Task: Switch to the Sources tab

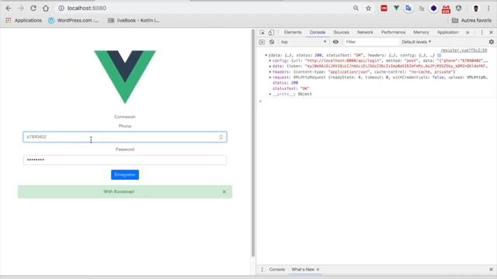Action: point(341,33)
